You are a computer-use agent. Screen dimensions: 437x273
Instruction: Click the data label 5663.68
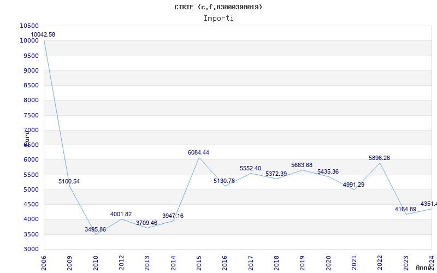(x=302, y=165)
